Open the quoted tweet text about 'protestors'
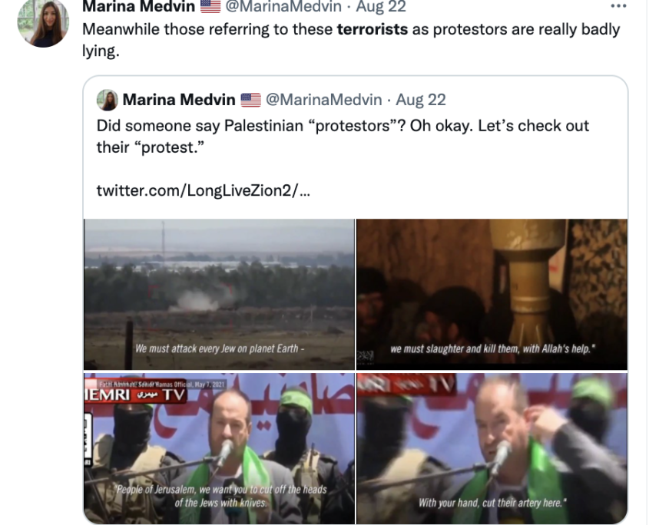The width and height of the screenshot is (649, 525). tap(343, 136)
